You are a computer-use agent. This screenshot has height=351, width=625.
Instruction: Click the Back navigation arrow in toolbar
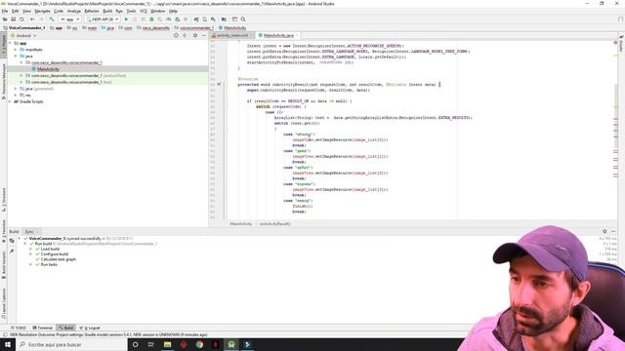point(32,19)
